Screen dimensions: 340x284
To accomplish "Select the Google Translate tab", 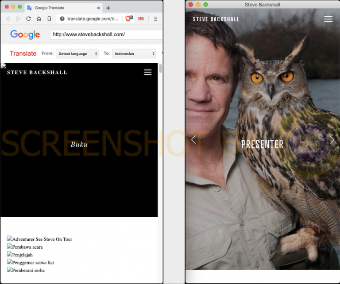I will pos(63,8).
